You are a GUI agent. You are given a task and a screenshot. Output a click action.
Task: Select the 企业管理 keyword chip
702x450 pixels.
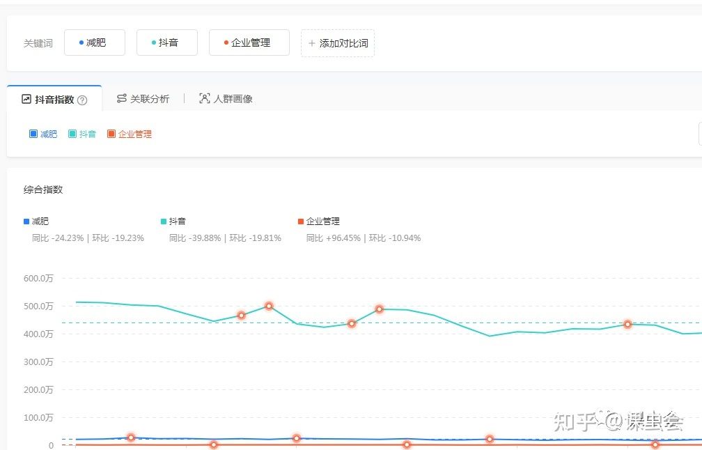tap(249, 42)
